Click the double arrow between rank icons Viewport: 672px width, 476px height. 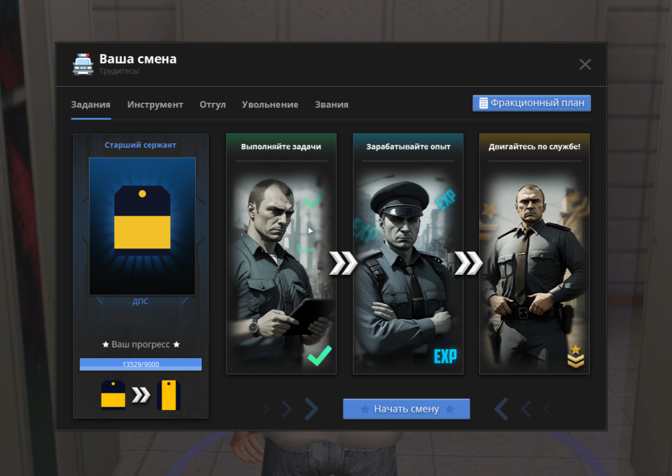[x=141, y=395]
